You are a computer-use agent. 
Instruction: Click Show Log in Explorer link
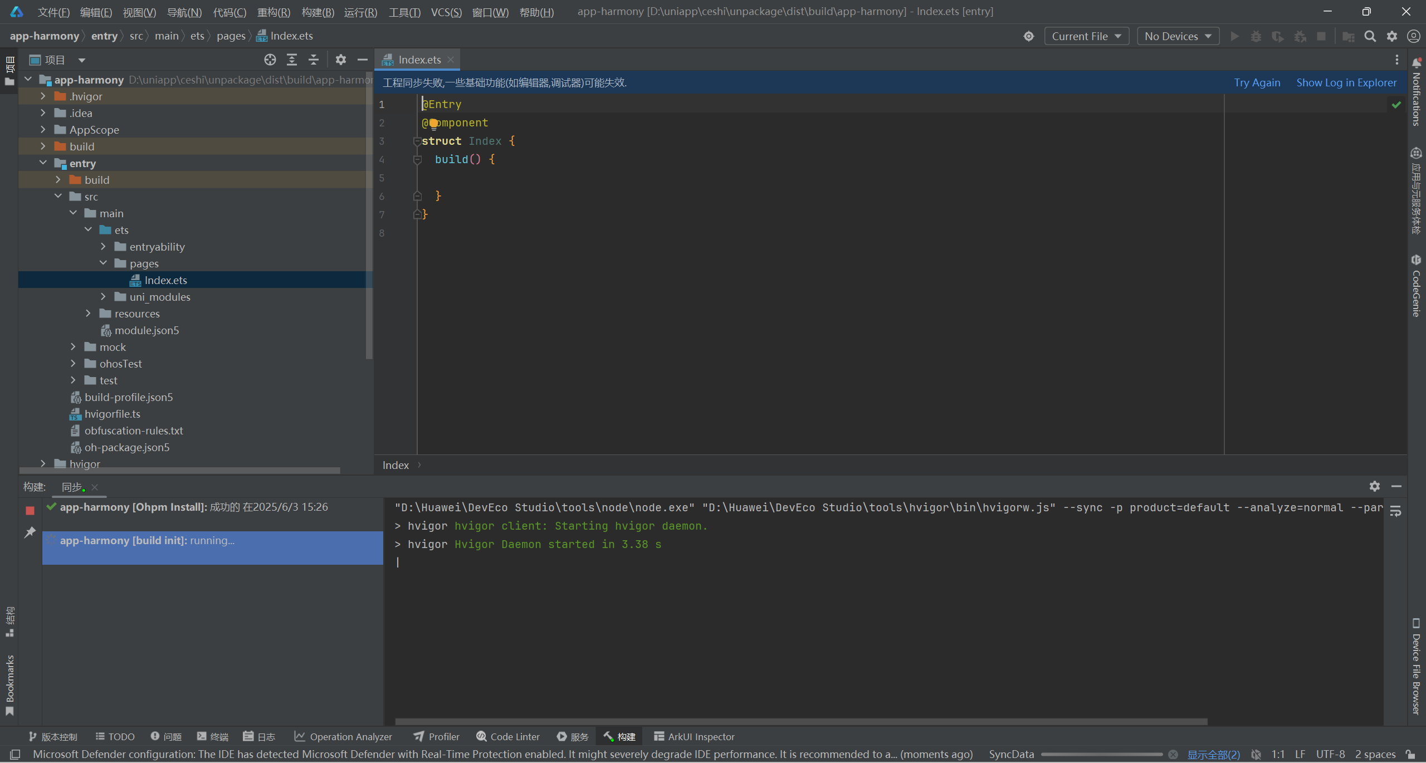1346,82
